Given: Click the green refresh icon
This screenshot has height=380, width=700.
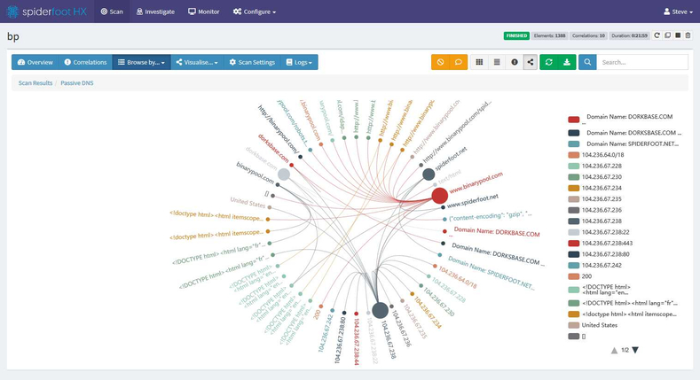Looking at the screenshot, I should click(548, 62).
